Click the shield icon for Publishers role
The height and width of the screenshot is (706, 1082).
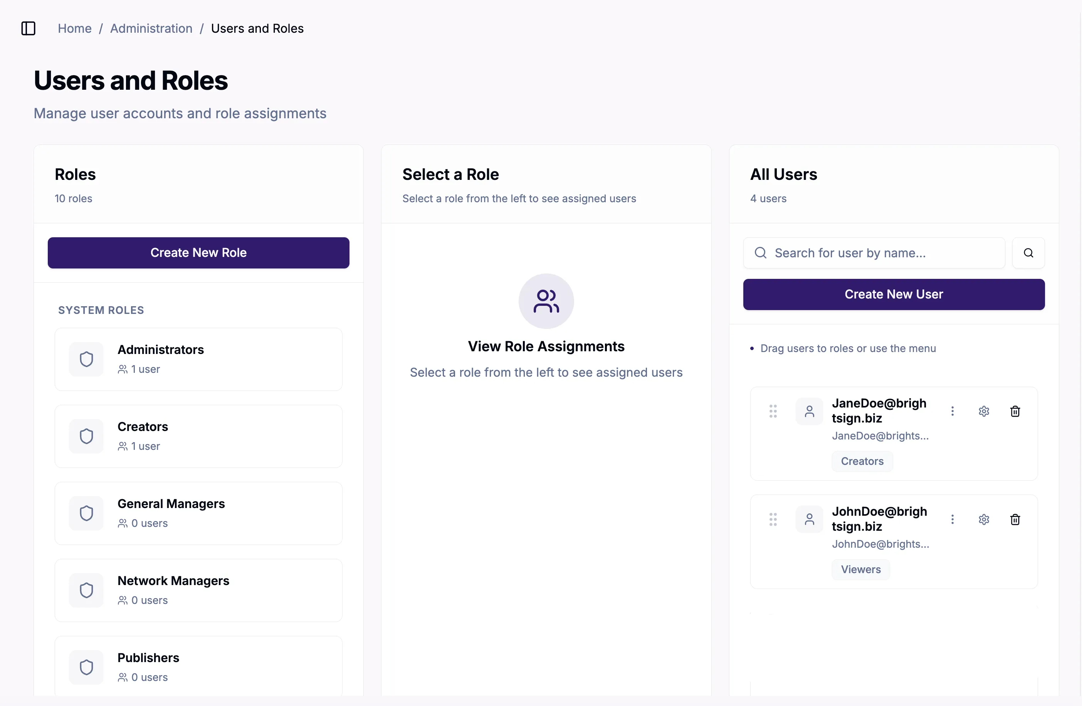click(86, 667)
